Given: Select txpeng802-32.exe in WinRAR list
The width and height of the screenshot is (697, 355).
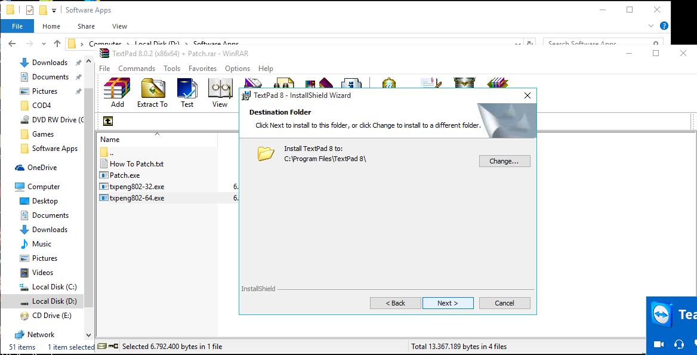Looking at the screenshot, I should 132,187.
